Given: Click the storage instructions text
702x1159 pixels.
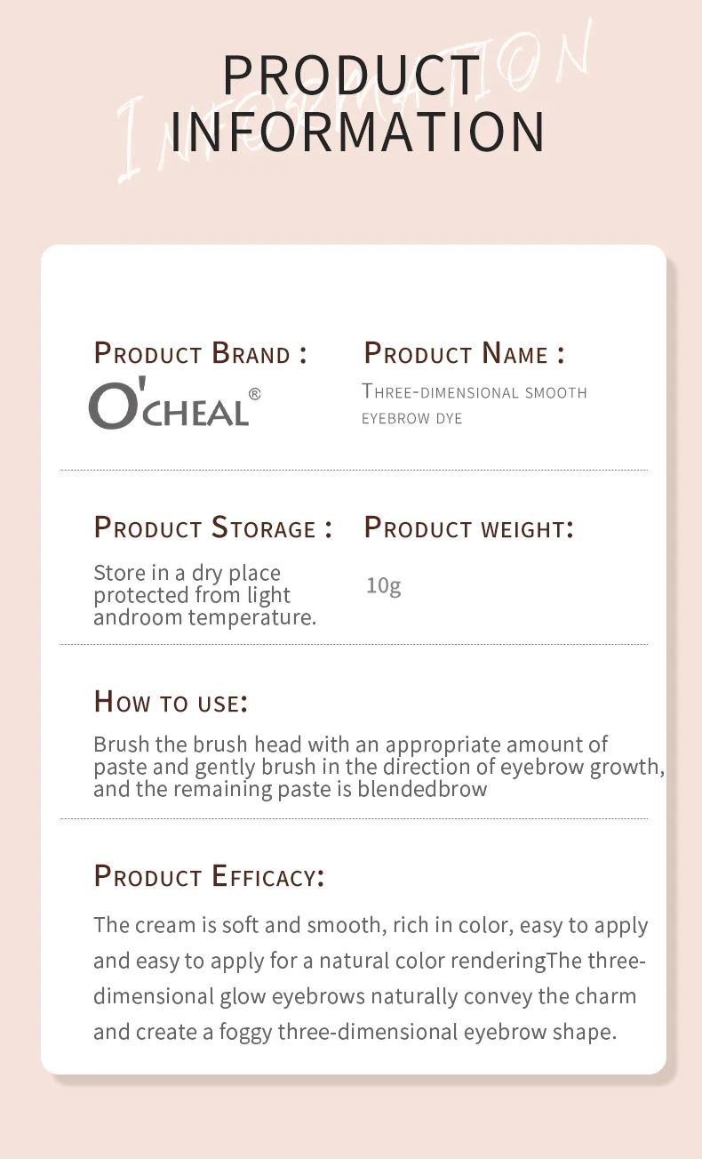Looking at the screenshot, I should [205, 595].
